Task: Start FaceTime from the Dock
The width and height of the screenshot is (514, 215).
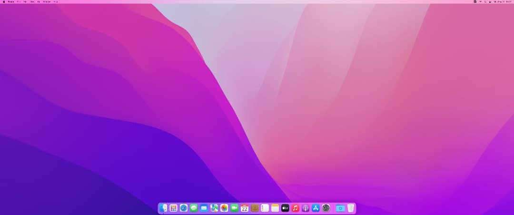Action: pyautogui.click(x=234, y=208)
